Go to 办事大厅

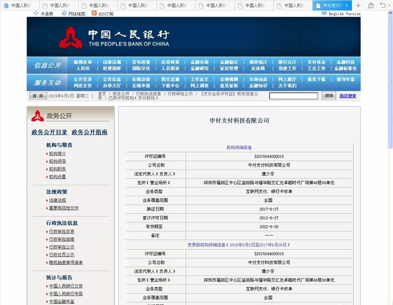pyautogui.click(x=112, y=86)
